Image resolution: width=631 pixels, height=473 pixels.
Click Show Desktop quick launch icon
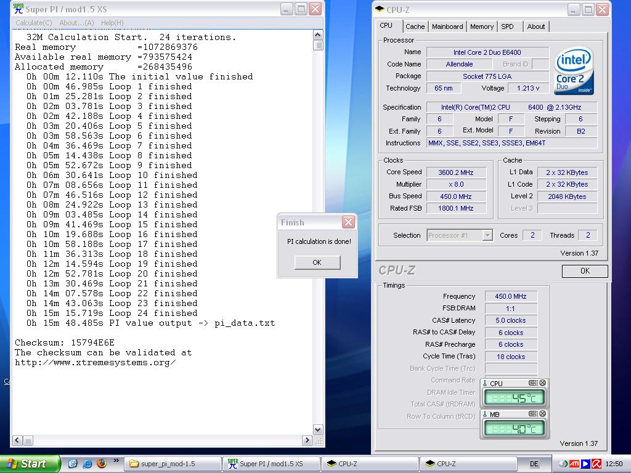point(73,464)
